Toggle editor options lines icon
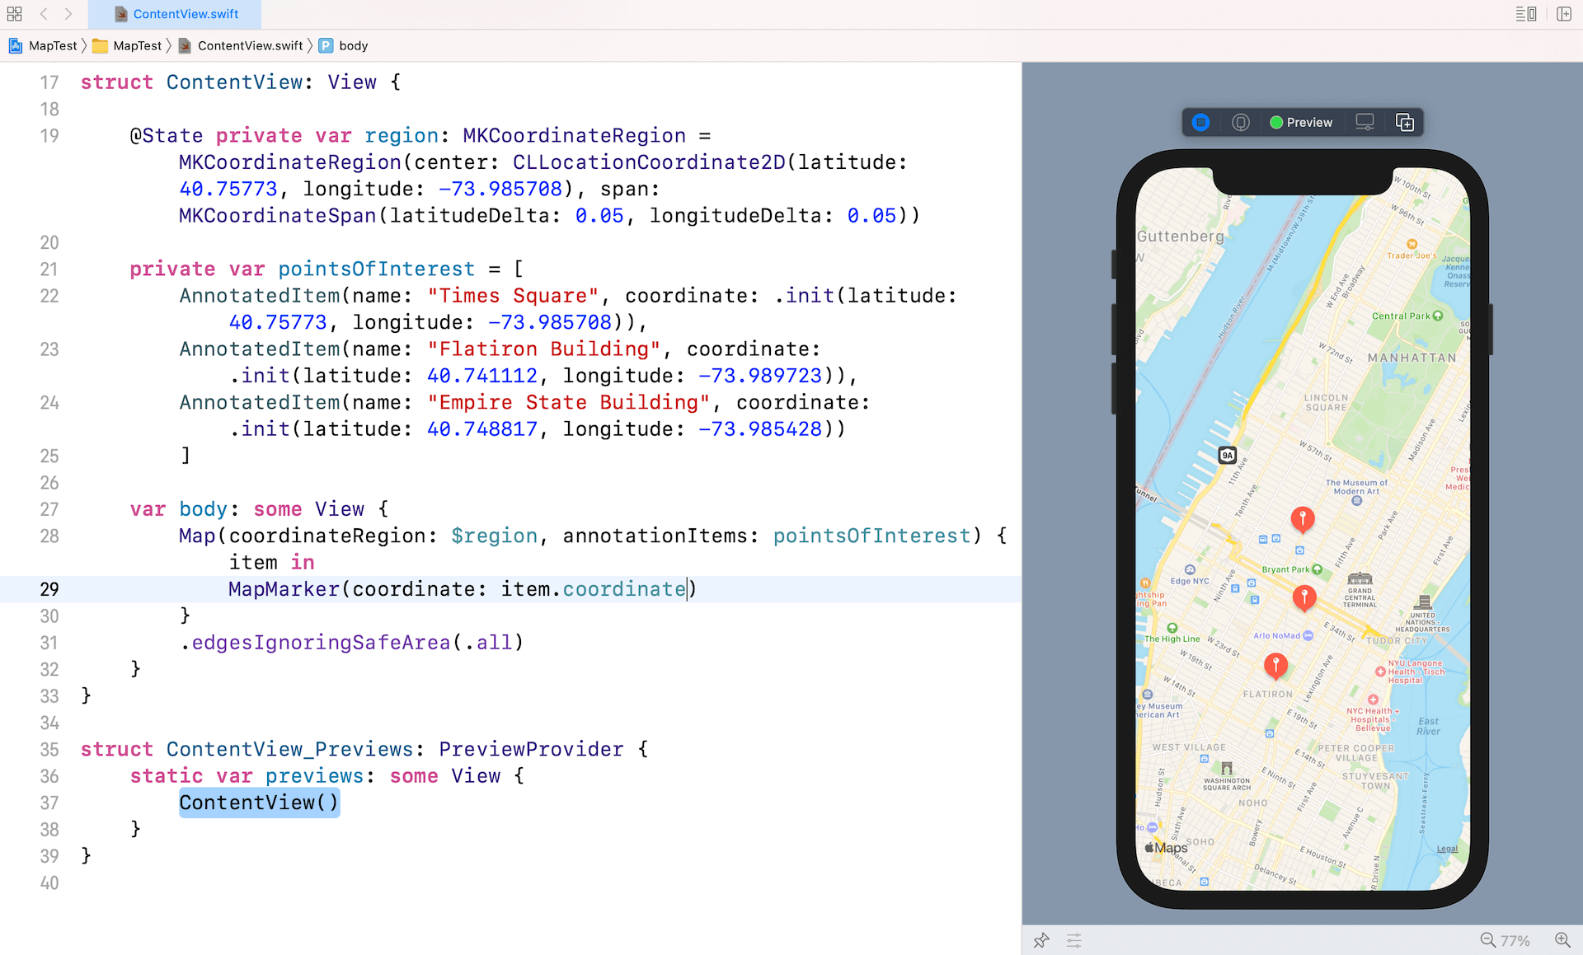The image size is (1583, 955). (1525, 14)
